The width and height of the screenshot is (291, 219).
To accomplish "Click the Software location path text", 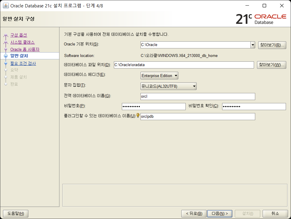I will point(179,55).
